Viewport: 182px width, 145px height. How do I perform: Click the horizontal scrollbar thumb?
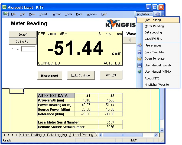123,135
